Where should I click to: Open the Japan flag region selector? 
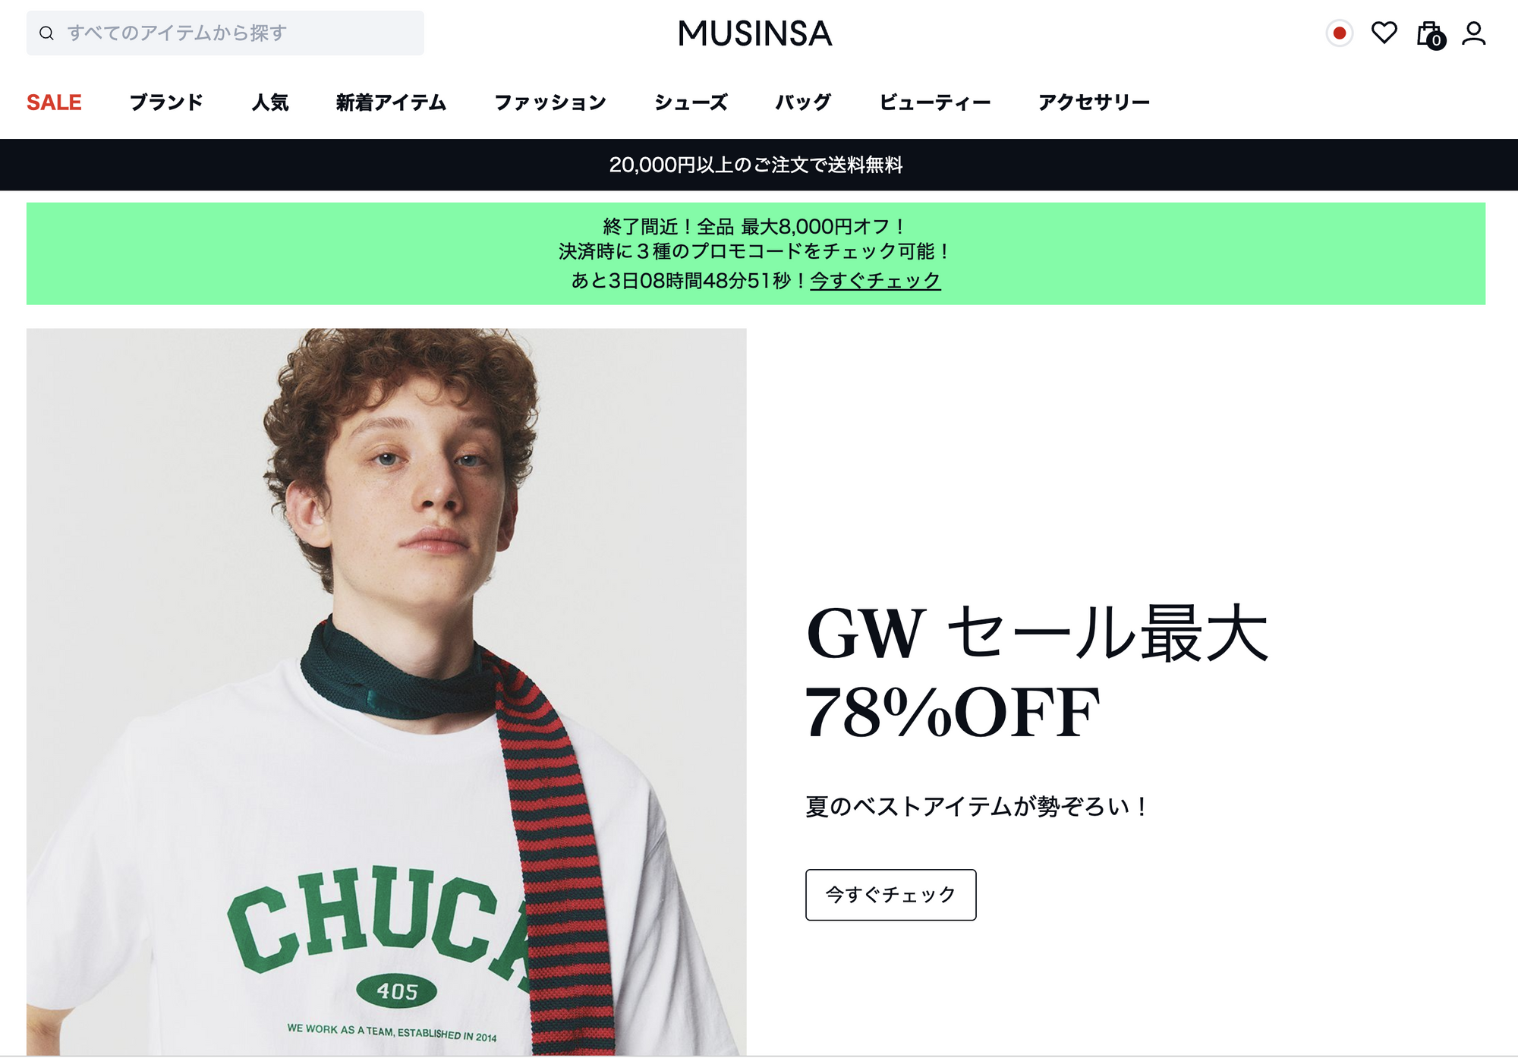point(1340,33)
